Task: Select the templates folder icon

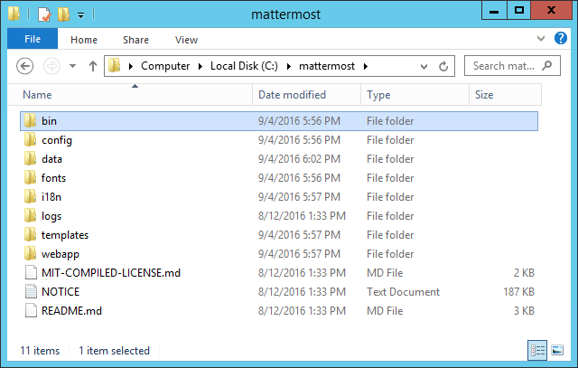Action: click(x=30, y=235)
